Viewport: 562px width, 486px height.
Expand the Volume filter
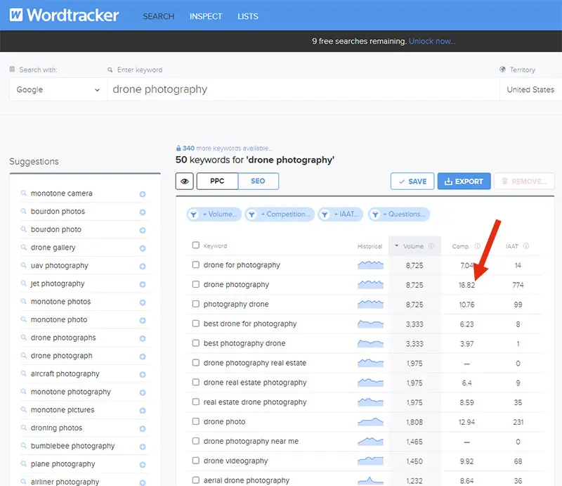point(214,215)
